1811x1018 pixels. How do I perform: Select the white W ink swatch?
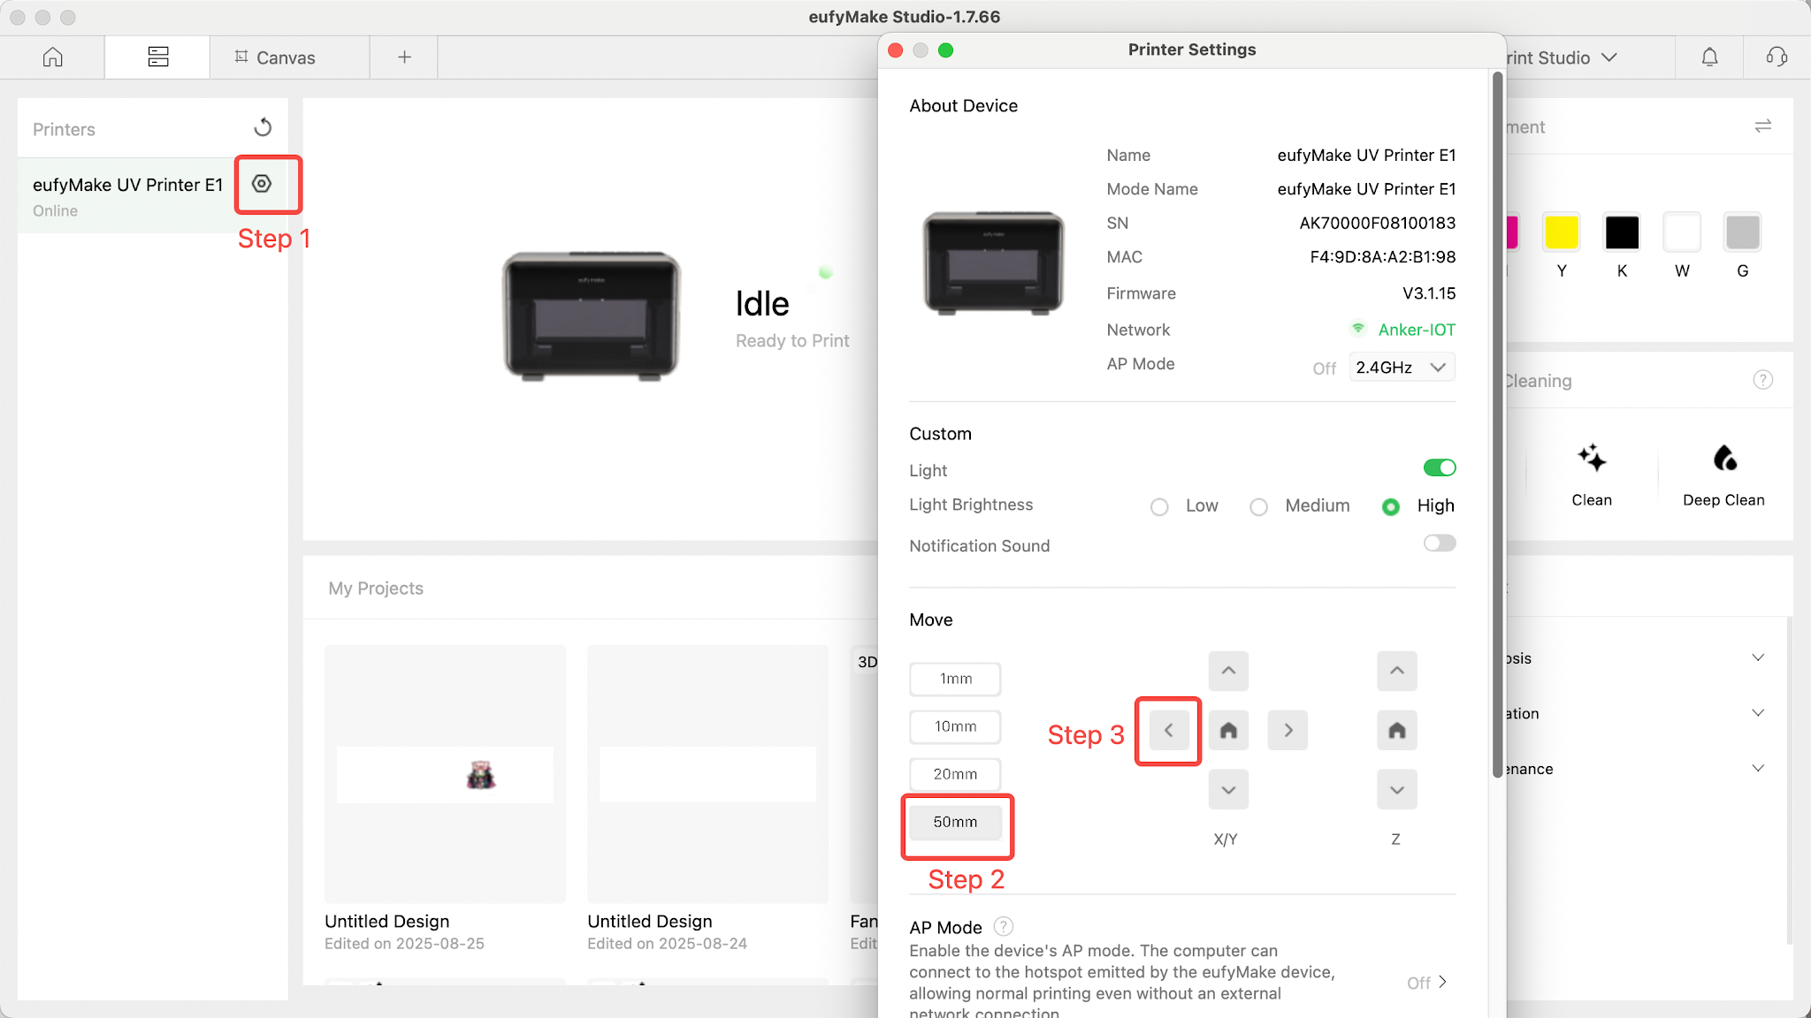pos(1682,232)
